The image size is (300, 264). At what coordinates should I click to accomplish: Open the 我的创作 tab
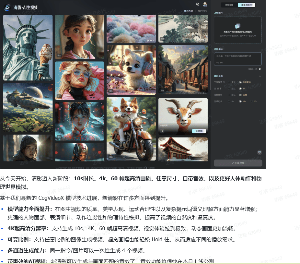tap(202, 11)
